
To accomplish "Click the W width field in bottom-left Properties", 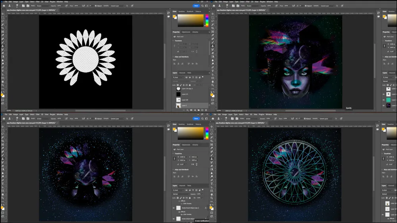I will tap(183, 157).
